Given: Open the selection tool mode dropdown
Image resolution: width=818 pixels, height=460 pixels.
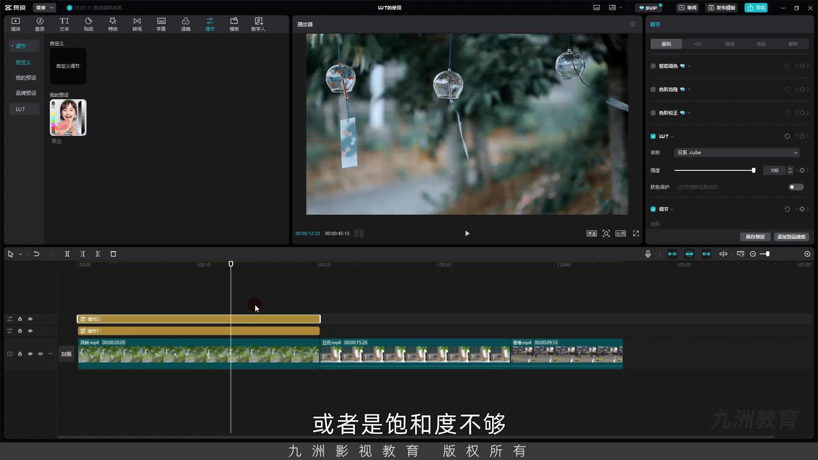Looking at the screenshot, I should click(20, 254).
